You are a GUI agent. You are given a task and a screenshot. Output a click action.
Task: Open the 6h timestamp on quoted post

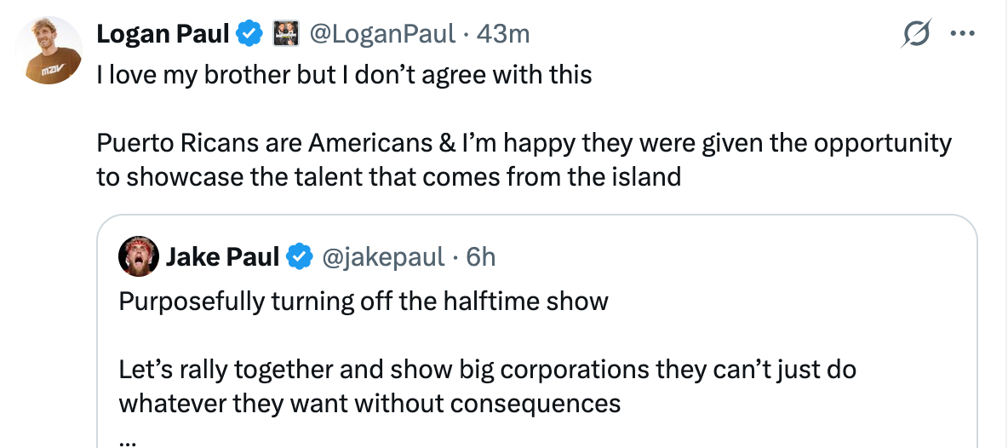pos(481,256)
